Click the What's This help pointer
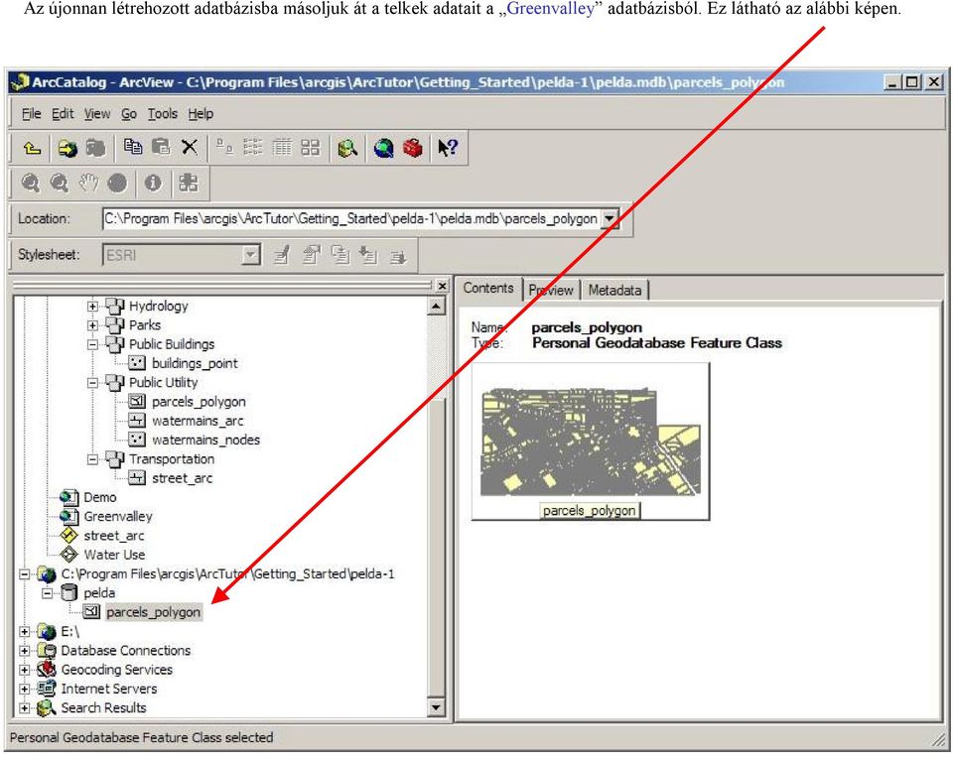953x757 pixels. point(448,148)
